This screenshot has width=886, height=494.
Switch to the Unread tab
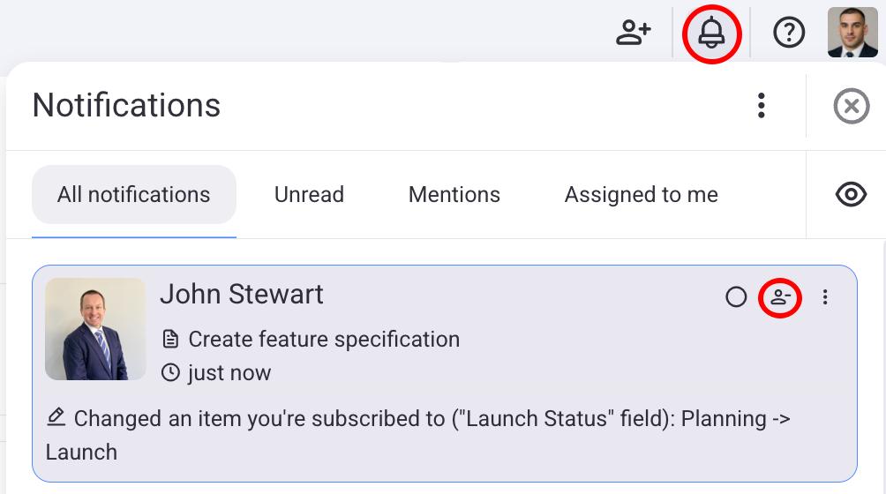[x=309, y=195]
